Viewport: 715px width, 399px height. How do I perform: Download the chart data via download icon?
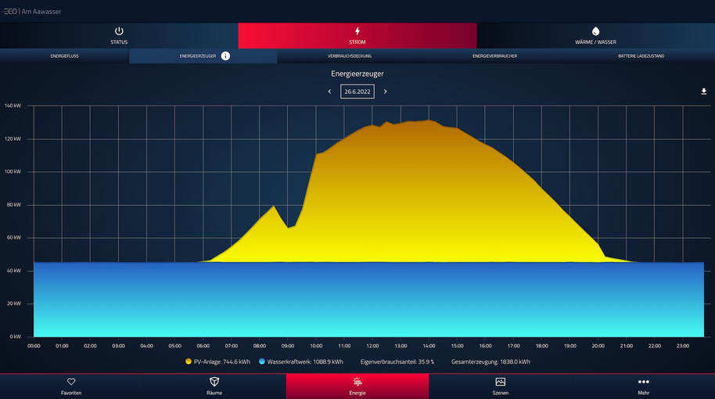(x=703, y=92)
